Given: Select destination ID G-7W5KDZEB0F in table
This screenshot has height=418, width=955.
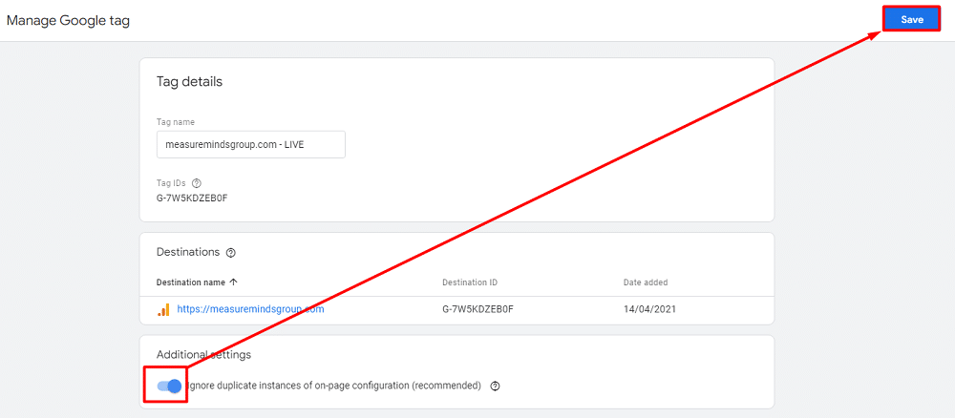Looking at the screenshot, I should click(478, 309).
